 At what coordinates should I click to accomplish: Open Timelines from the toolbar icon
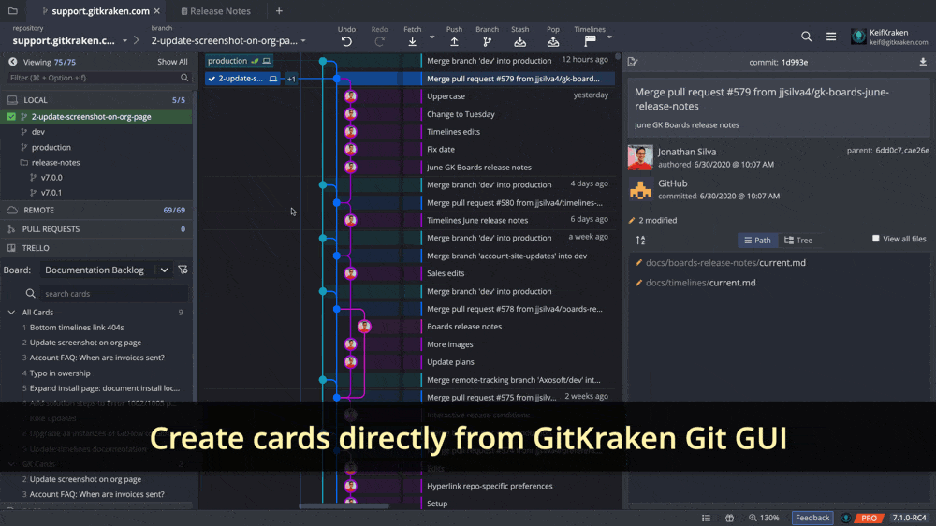pos(590,40)
